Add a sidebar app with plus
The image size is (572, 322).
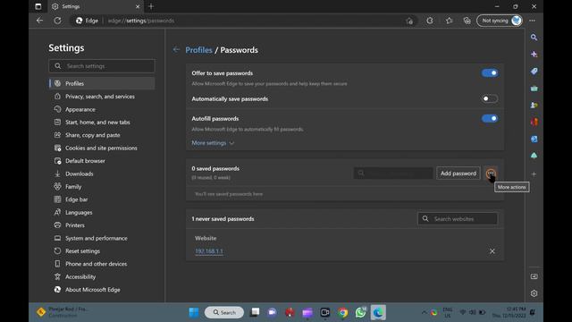[x=534, y=174]
